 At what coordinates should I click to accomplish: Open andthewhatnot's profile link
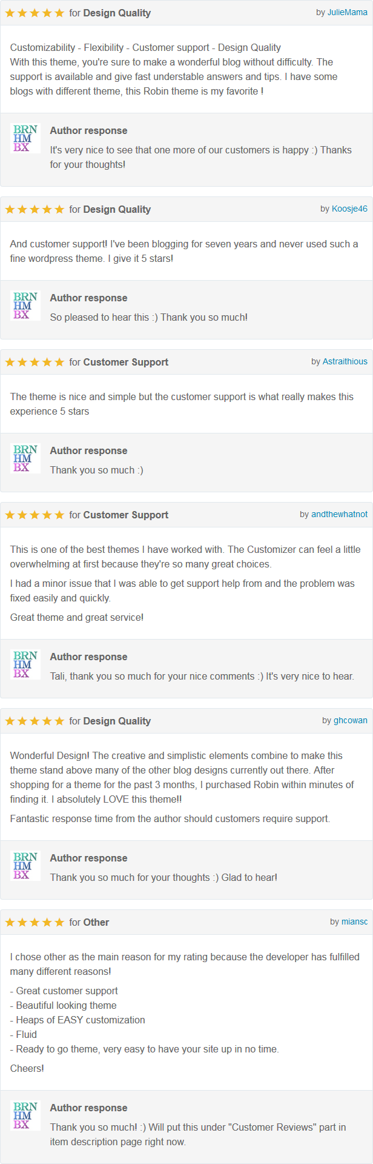339,514
